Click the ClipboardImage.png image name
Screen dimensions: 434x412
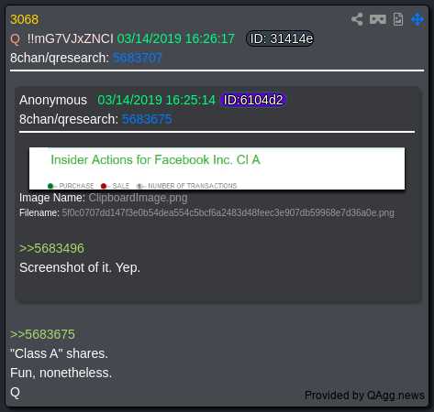click(138, 198)
